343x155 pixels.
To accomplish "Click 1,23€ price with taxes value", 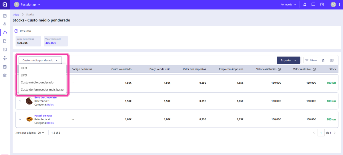I will (x=240, y=119).
